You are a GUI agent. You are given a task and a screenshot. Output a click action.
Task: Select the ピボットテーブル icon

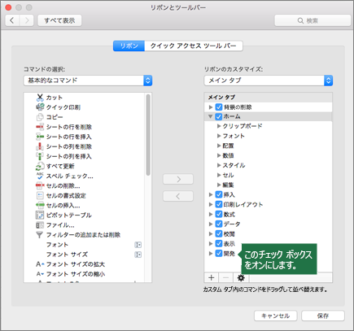point(40,215)
